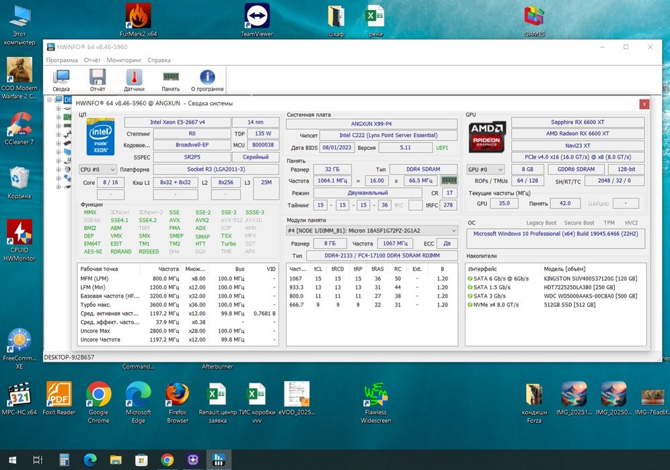Click the ANGXUN X99-P4 motherboard field
The image size is (670, 470).
(x=371, y=124)
